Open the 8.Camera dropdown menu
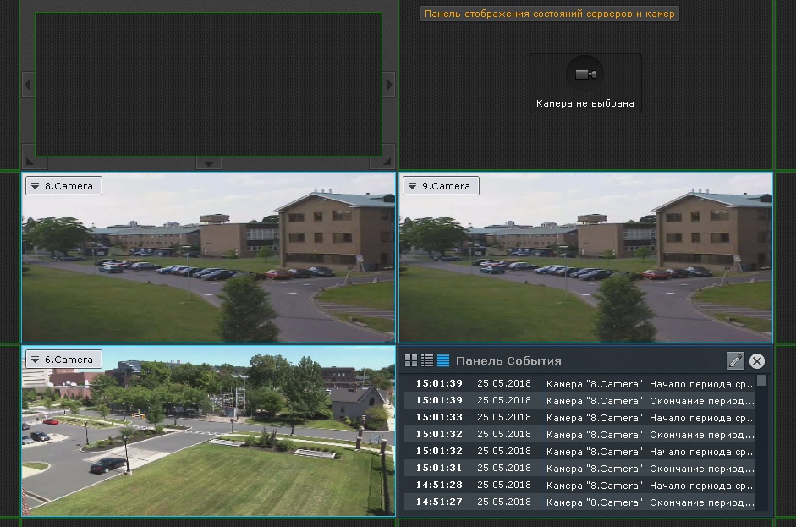Screen dimensions: 796x527 [36, 186]
